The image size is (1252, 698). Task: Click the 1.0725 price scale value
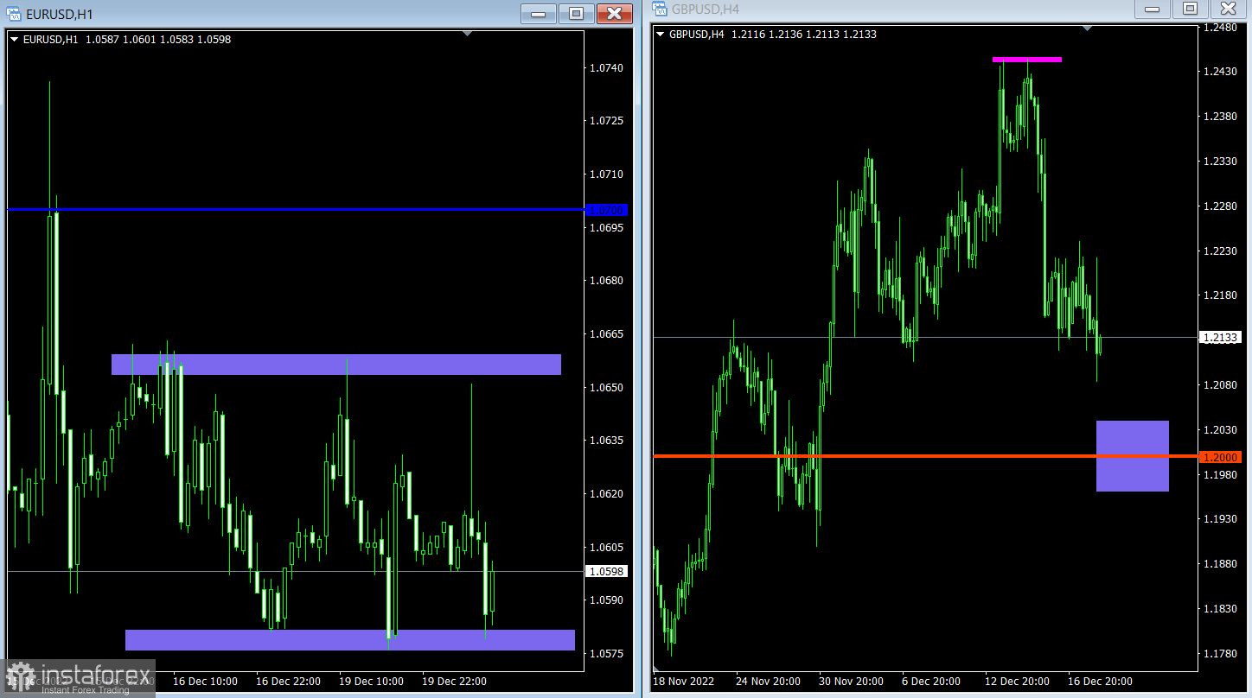(x=606, y=120)
